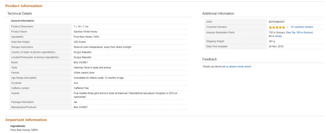Click the Product information heading
The width and height of the screenshot is (326, 133).
(24, 6)
